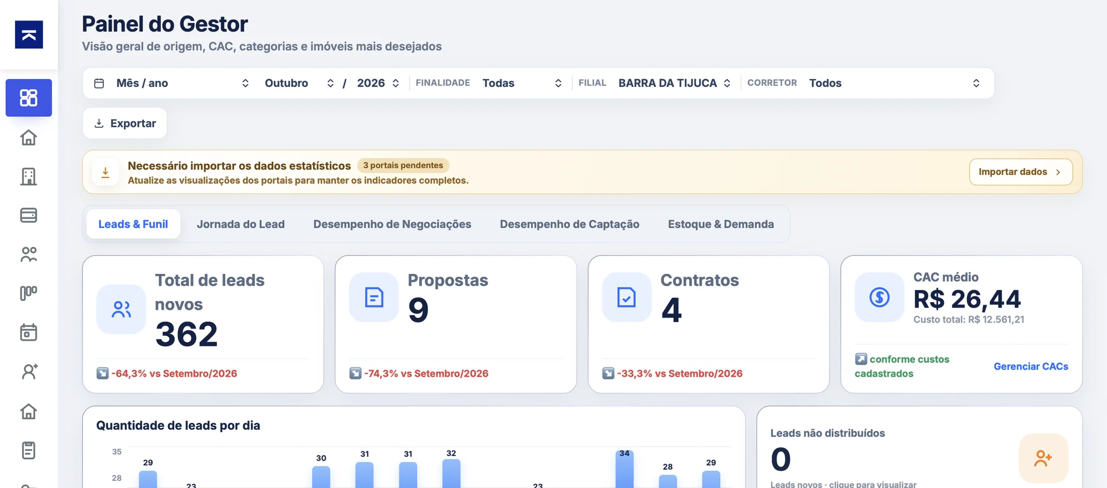Click the CAC médio dollar icon
The image size is (1107, 488).
coord(880,297)
